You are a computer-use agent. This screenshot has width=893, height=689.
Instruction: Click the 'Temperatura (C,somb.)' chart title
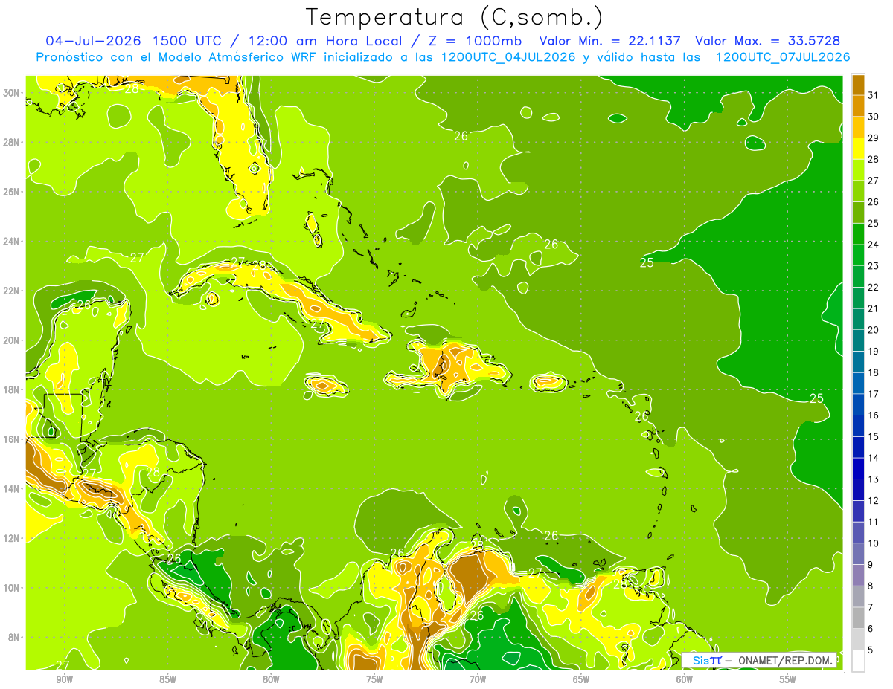(454, 17)
